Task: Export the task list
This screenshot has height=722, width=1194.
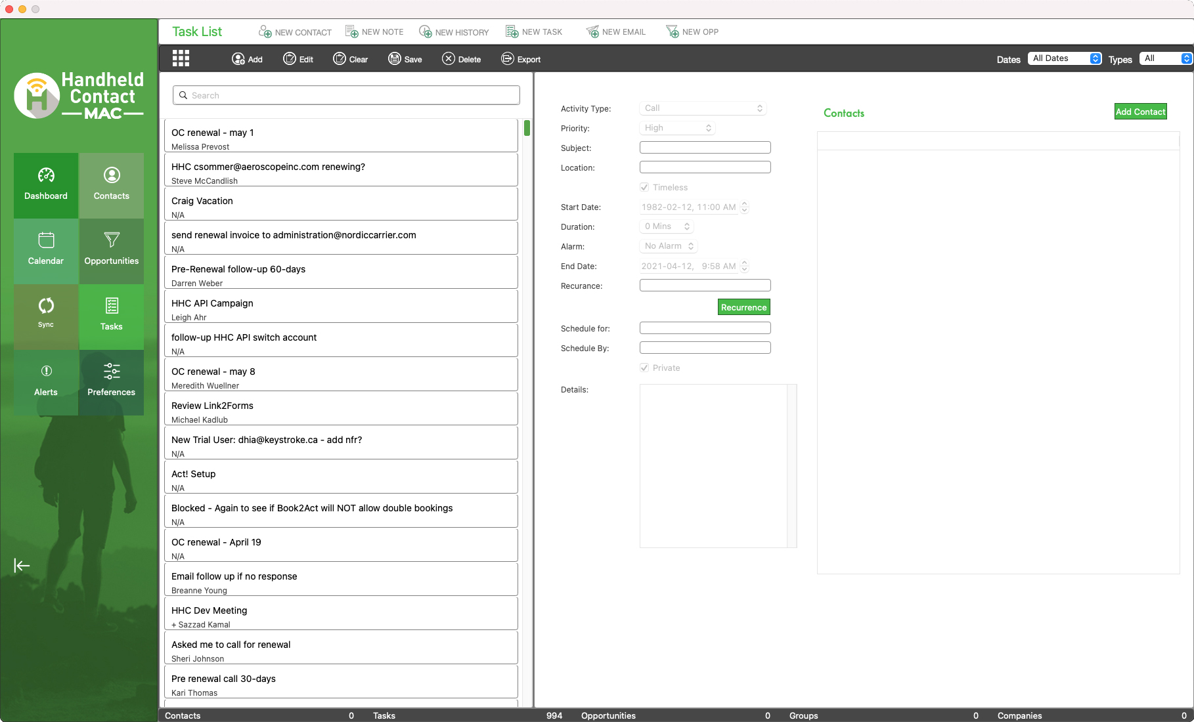Action: (x=521, y=59)
